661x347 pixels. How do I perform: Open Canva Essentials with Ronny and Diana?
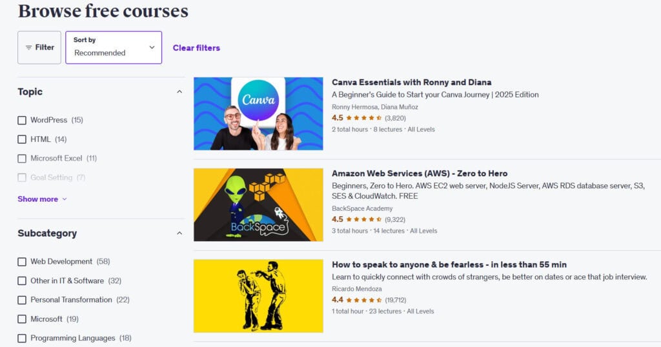[x=411, y=83]
